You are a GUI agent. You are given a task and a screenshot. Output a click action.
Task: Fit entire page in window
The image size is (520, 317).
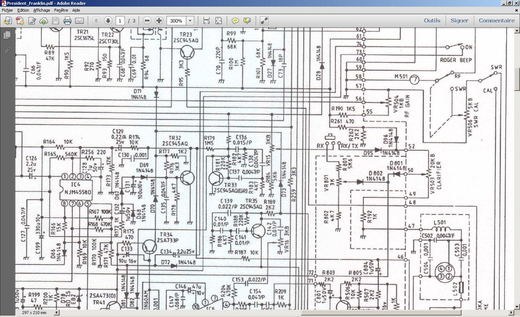pyautogui.click(x=218, y=20)
